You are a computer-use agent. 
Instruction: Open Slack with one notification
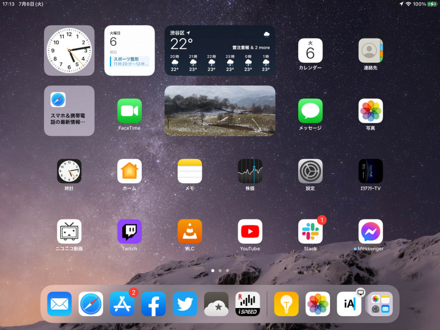click(310, 232)
